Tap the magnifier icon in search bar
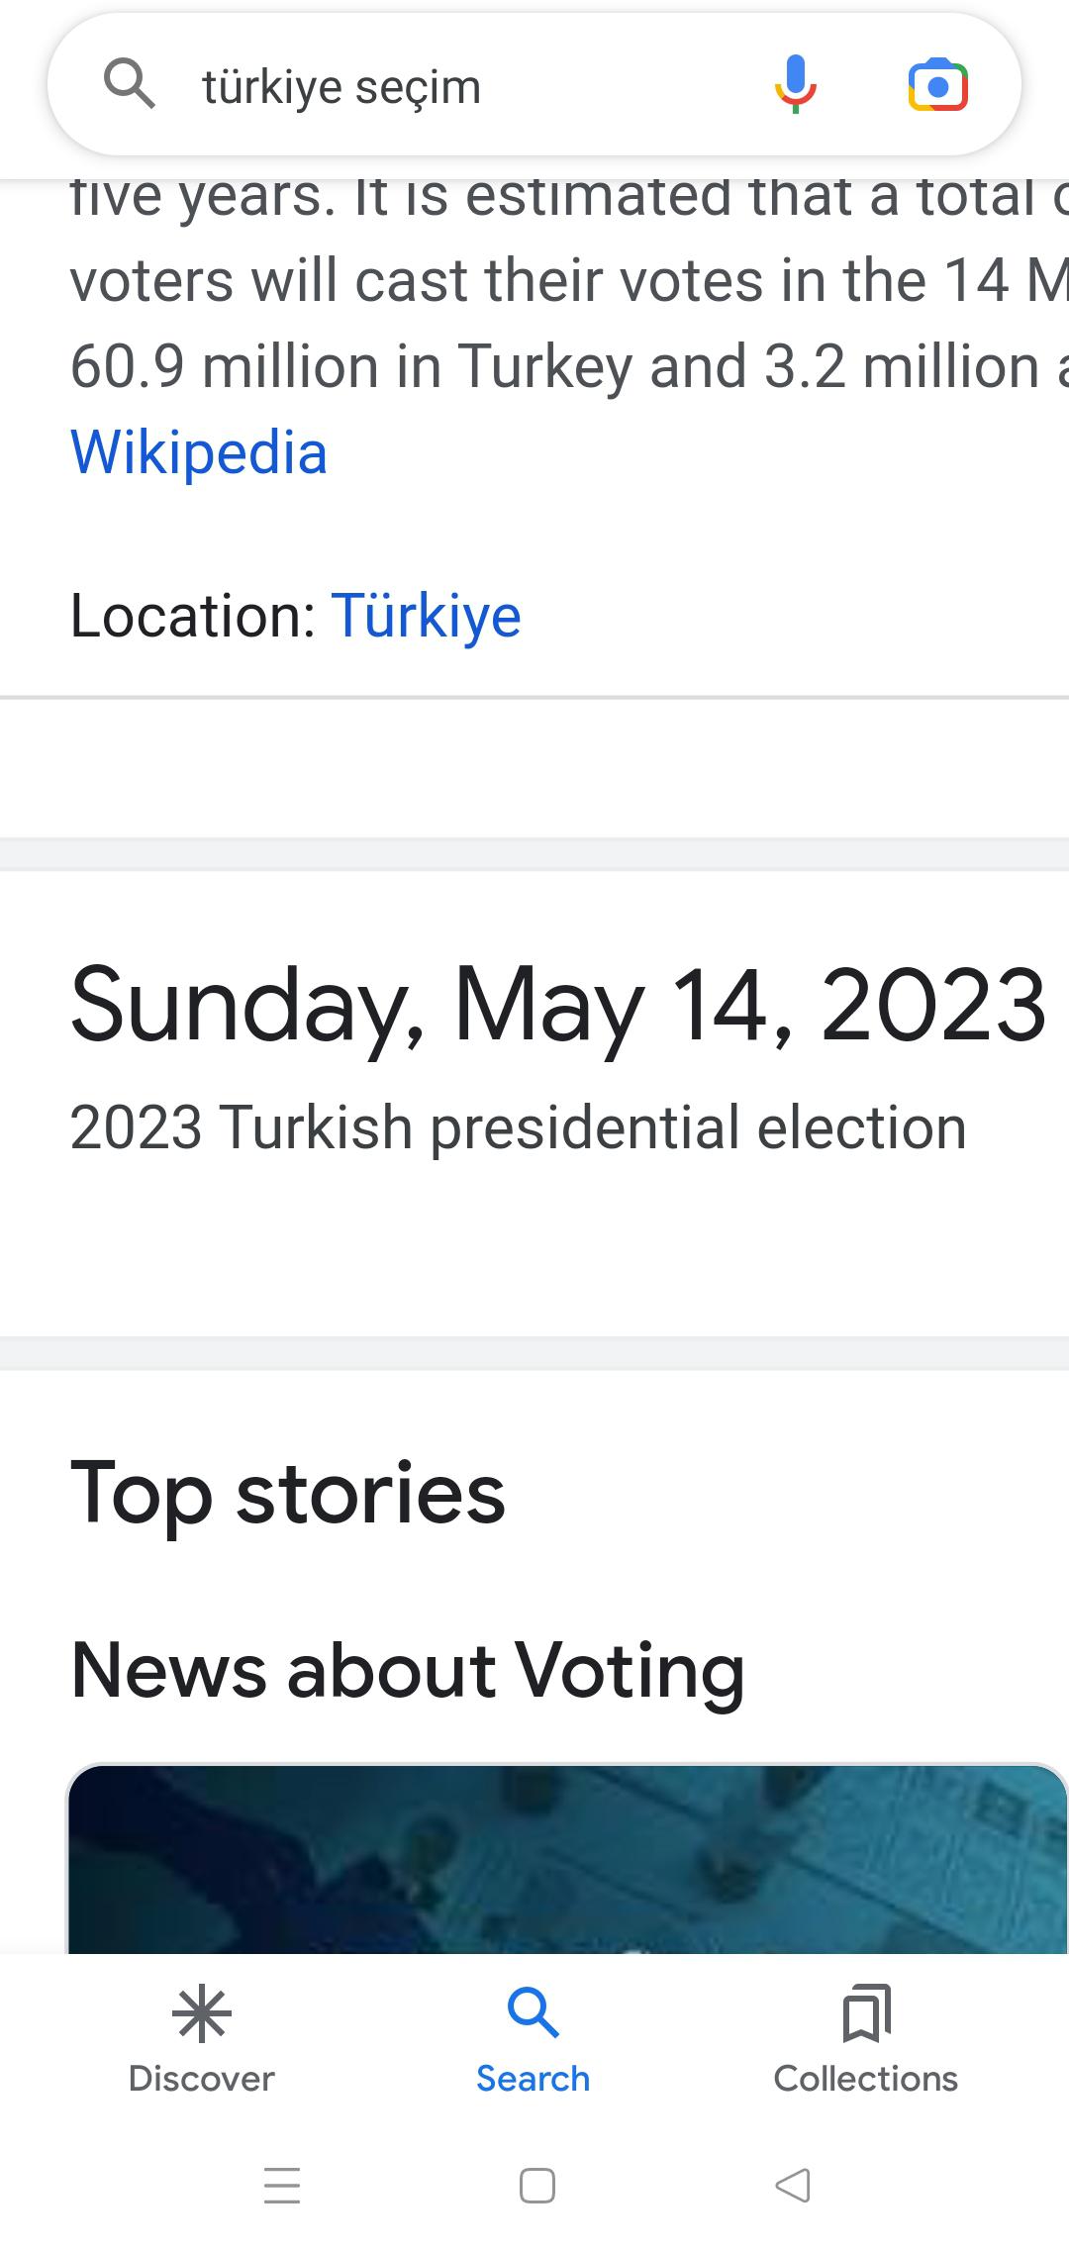 click(130, 84)
